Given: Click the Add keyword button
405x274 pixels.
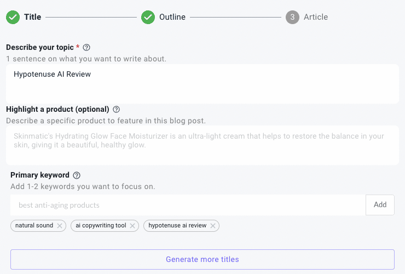Looking at the screenshot, I should pyautogui.click(x=380, y=205).
